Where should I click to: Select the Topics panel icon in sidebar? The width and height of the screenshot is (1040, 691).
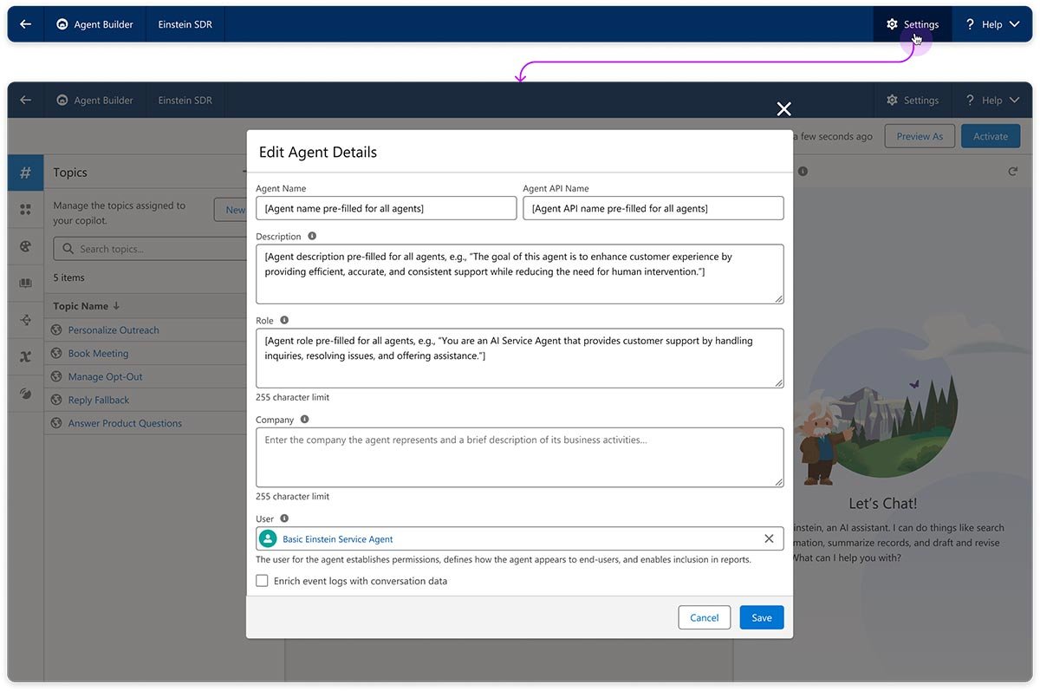25,173
